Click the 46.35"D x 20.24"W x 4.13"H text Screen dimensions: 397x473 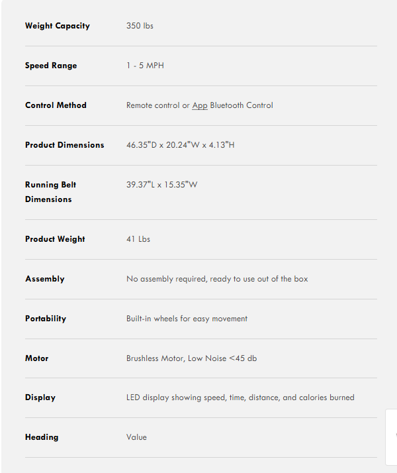pyautogui.click(x=181, y=145)
